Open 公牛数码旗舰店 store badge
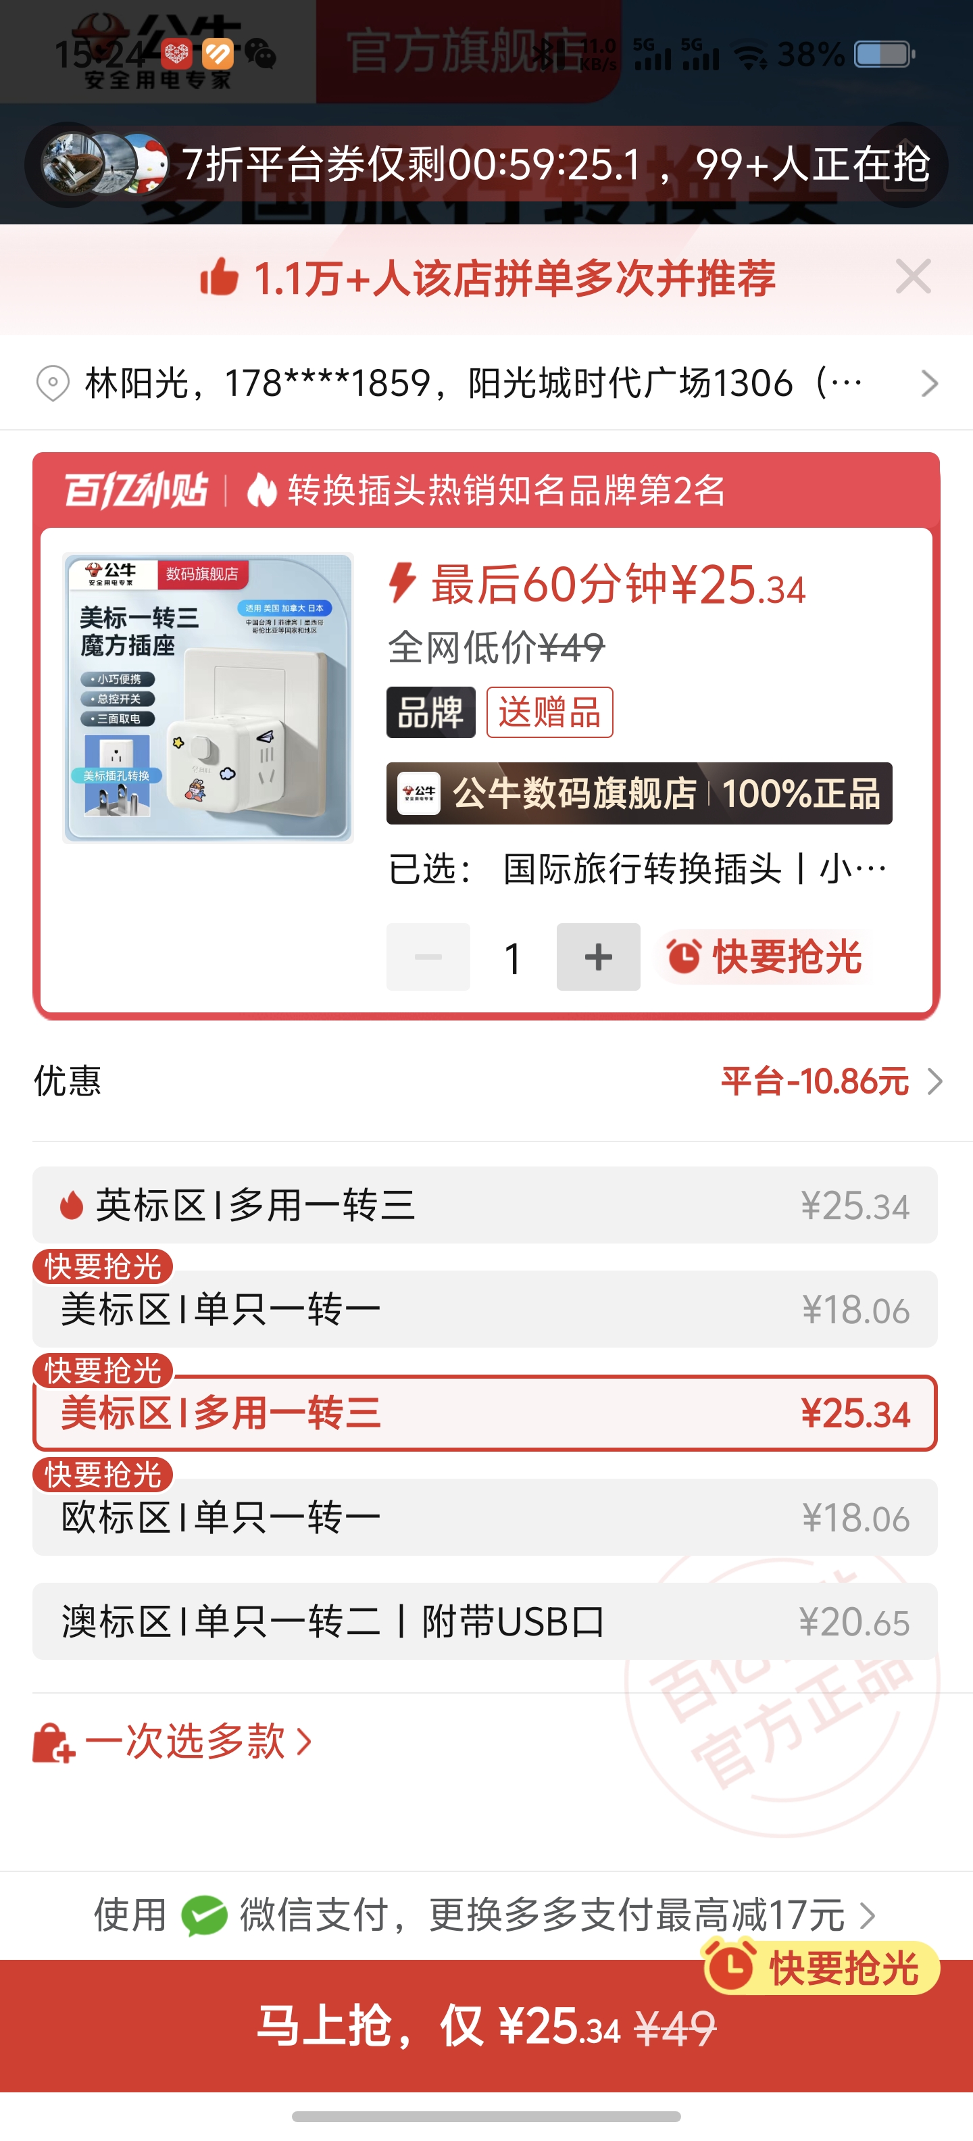 (639, 793)
